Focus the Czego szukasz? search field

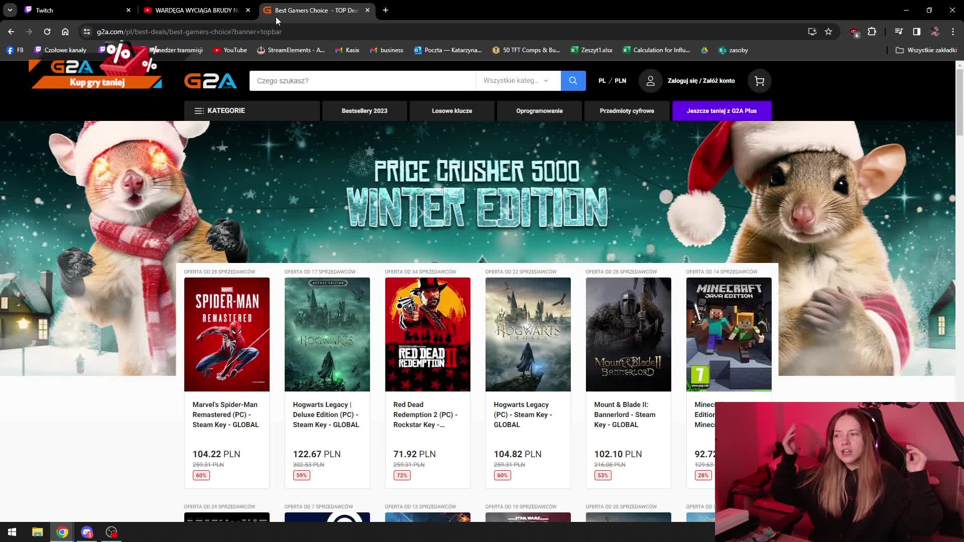tap(363, 81)
